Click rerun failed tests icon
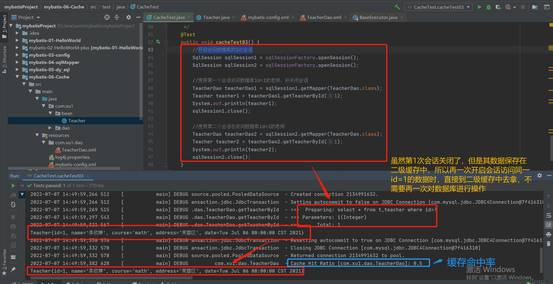The width and height of the screenshot is (553, 284). (x=13, y=195)
